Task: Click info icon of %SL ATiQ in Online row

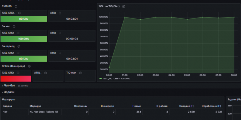Action: click(x=18, y=73)
